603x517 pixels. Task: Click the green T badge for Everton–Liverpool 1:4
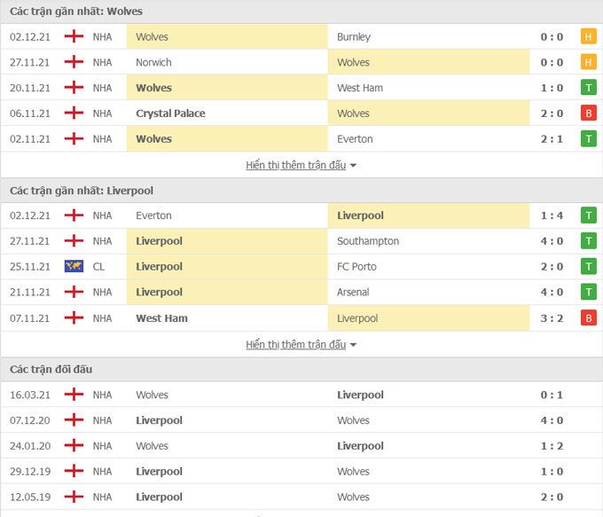point(588,215)
